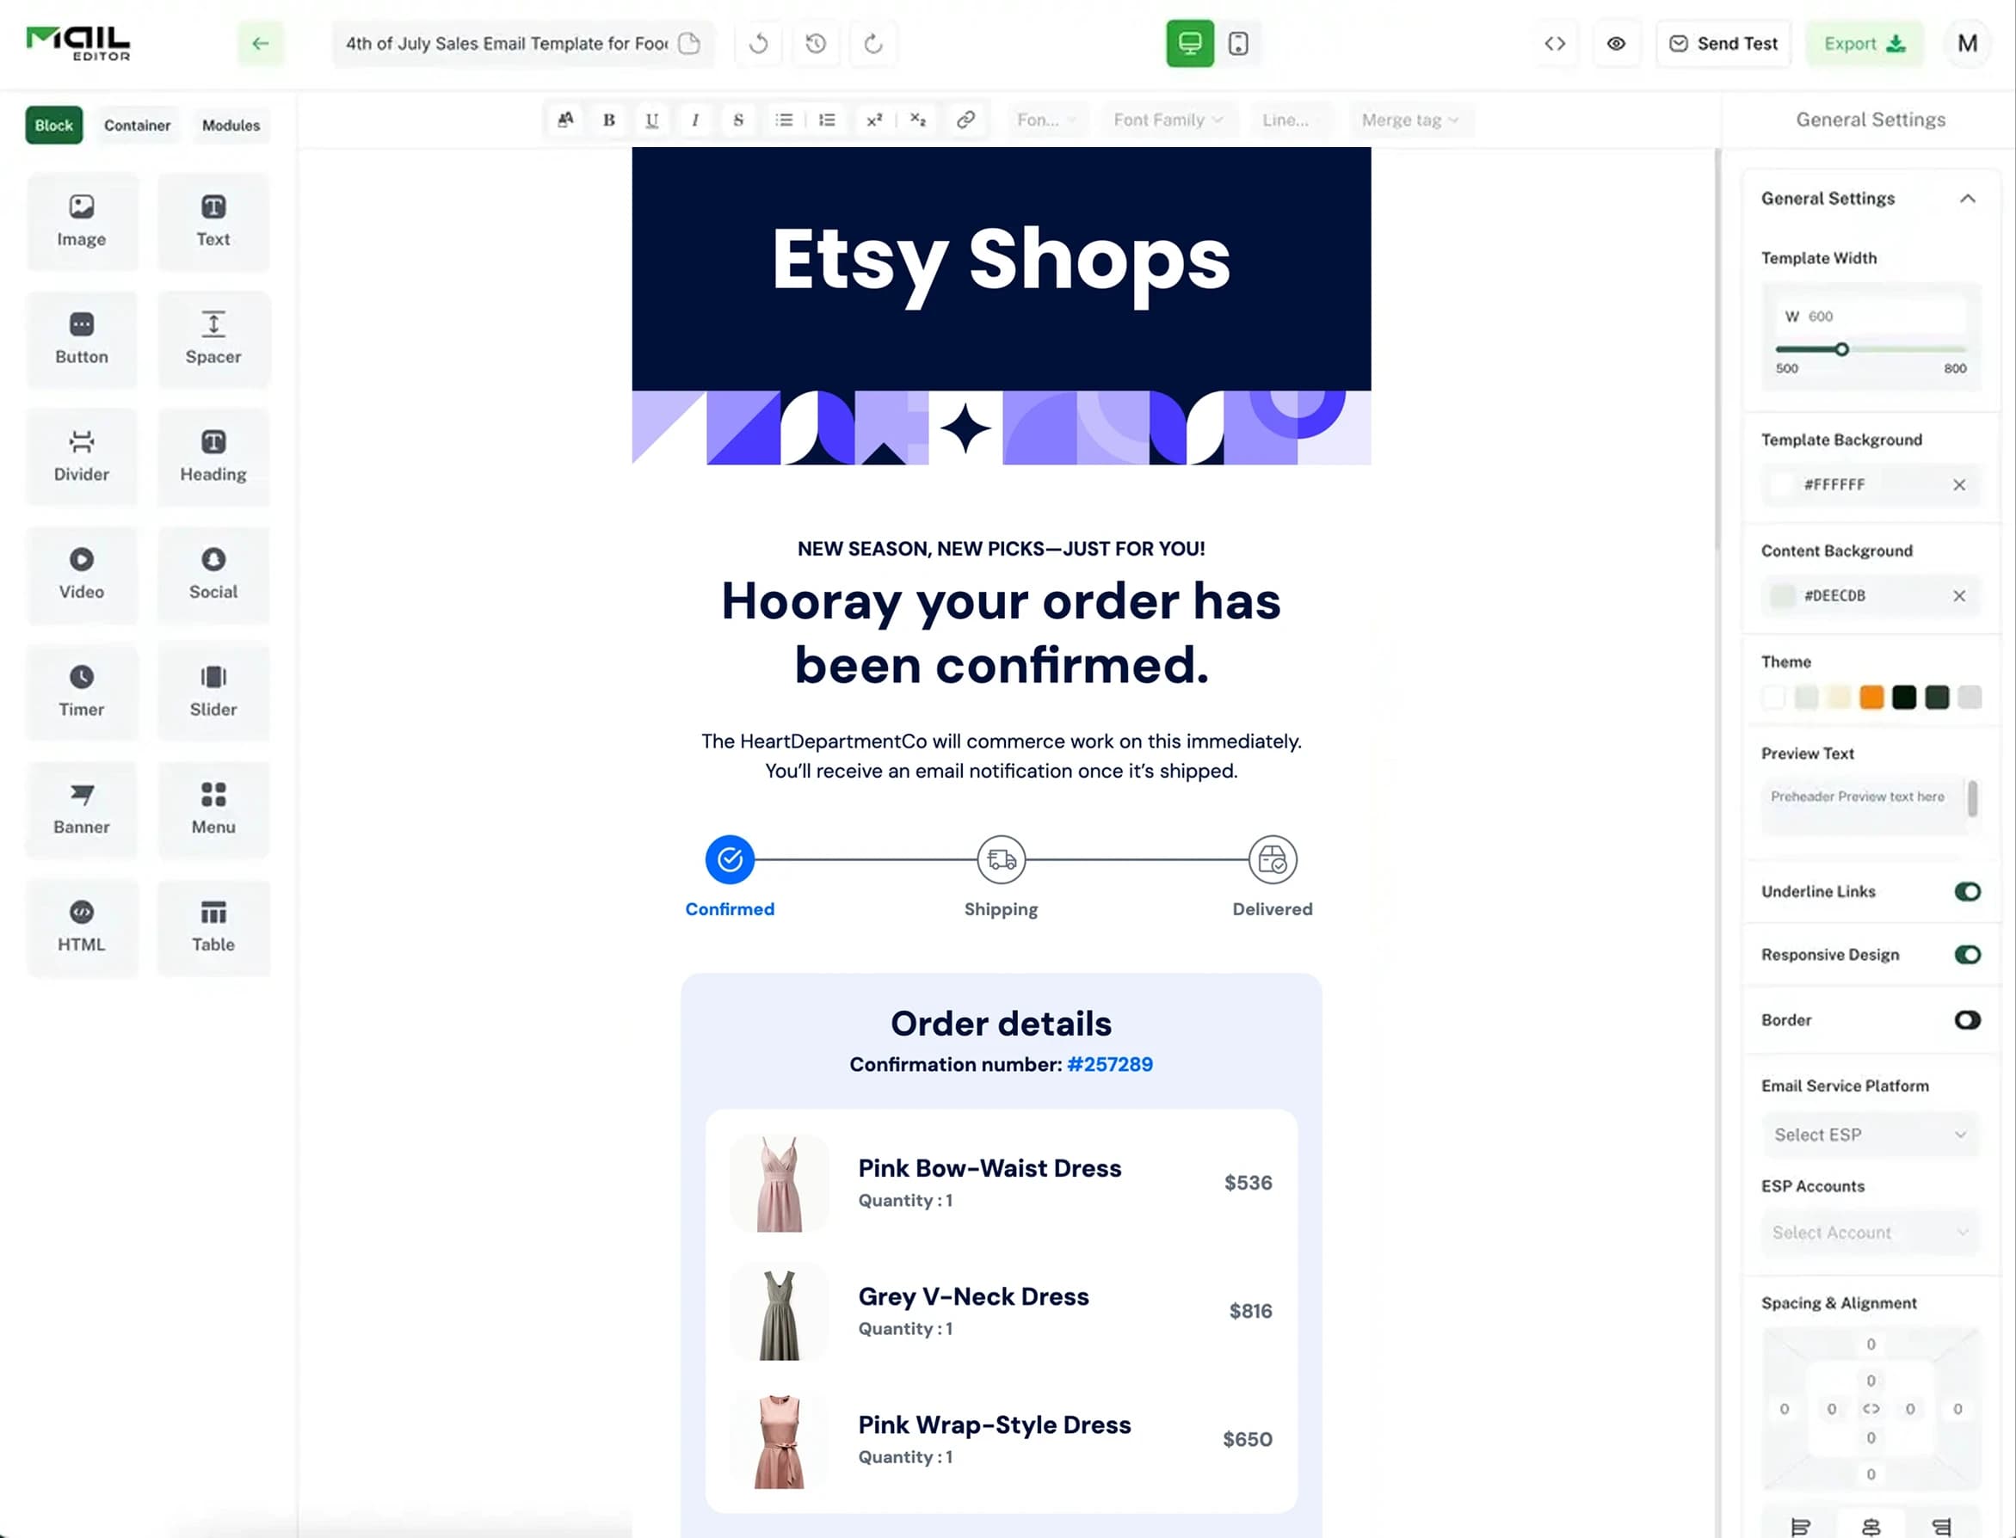The image size is (2016, 1538).
Task: Apply italic formatting
Action: click(x=695, y=120)
